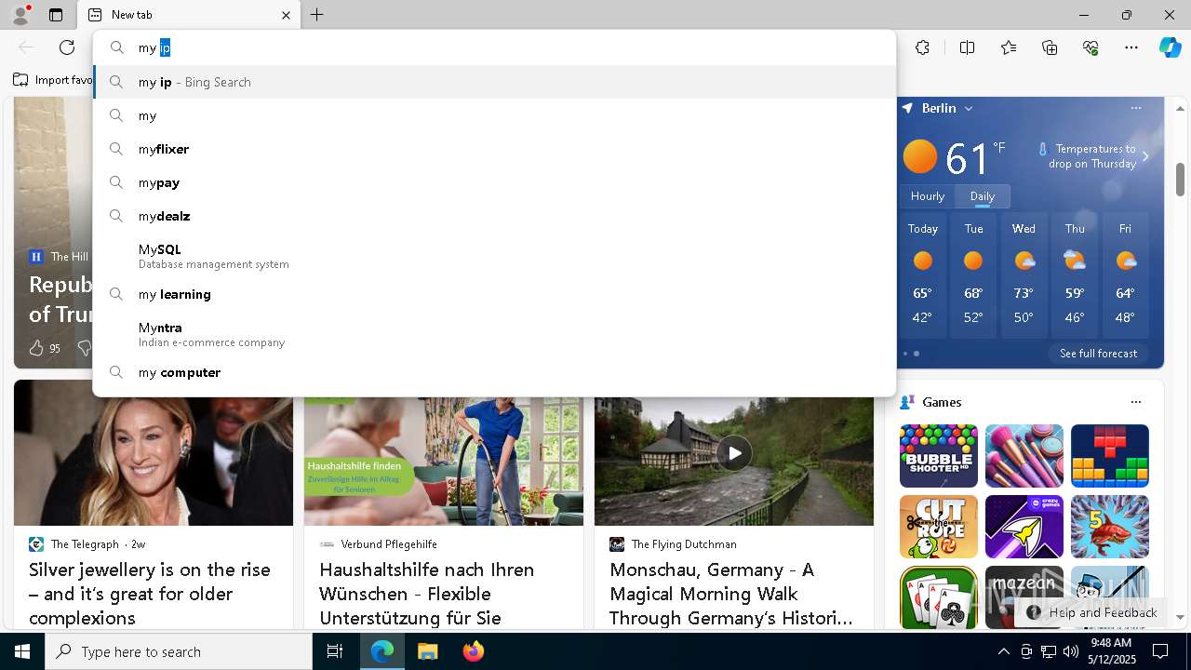This screenshot has height=670, width=1191.
Task: Play the Monschau video
Action: pyautogui.click(x=734, y=453)
